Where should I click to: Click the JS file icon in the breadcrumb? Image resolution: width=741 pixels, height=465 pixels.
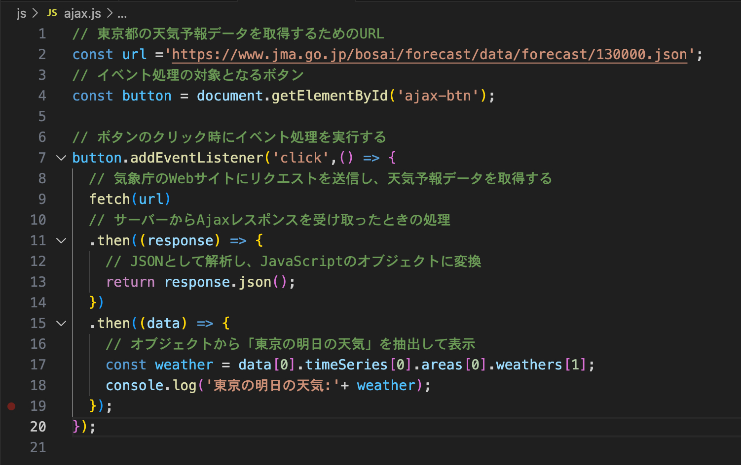click(51, 13)
